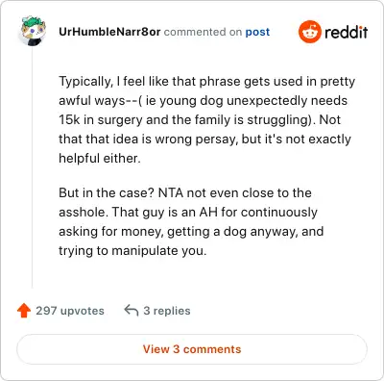Click the orange Reddit Snoo logo

(x=309, y=32)
